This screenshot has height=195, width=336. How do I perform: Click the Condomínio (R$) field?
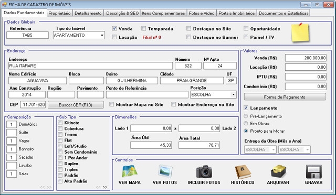click(306, 86)
